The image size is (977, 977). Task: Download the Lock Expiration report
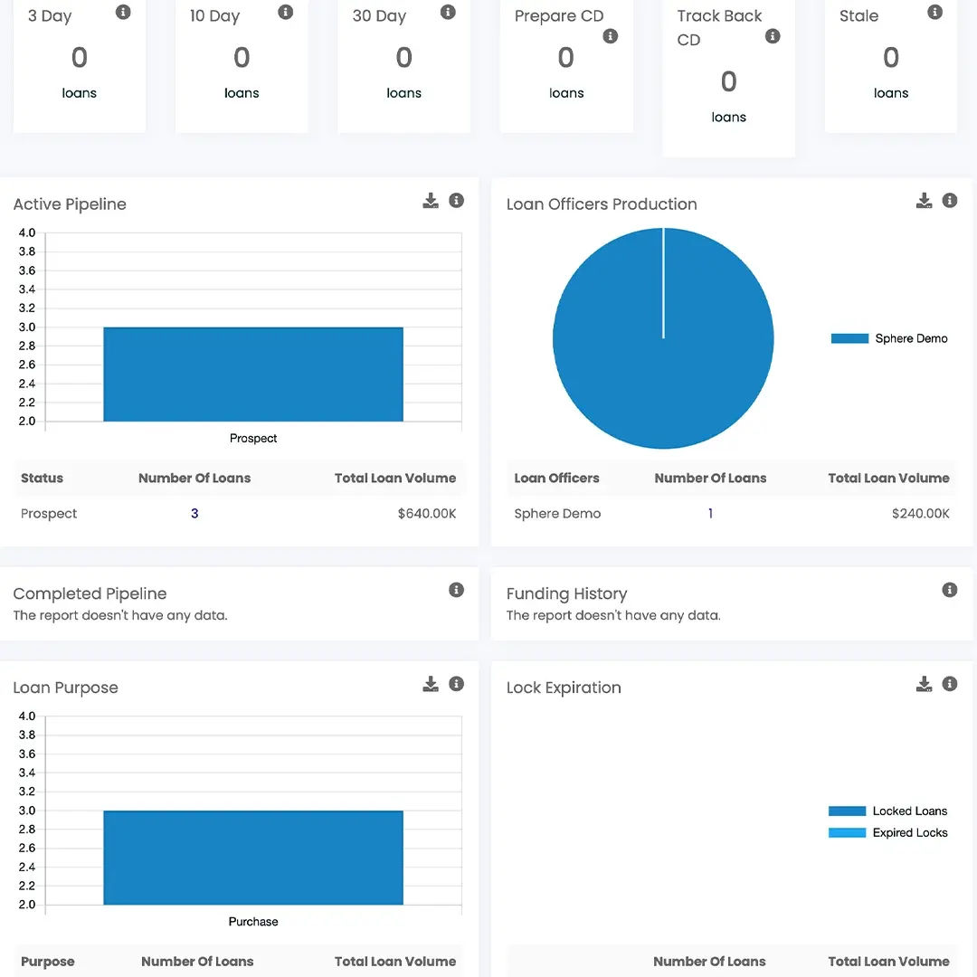[924, 684]
